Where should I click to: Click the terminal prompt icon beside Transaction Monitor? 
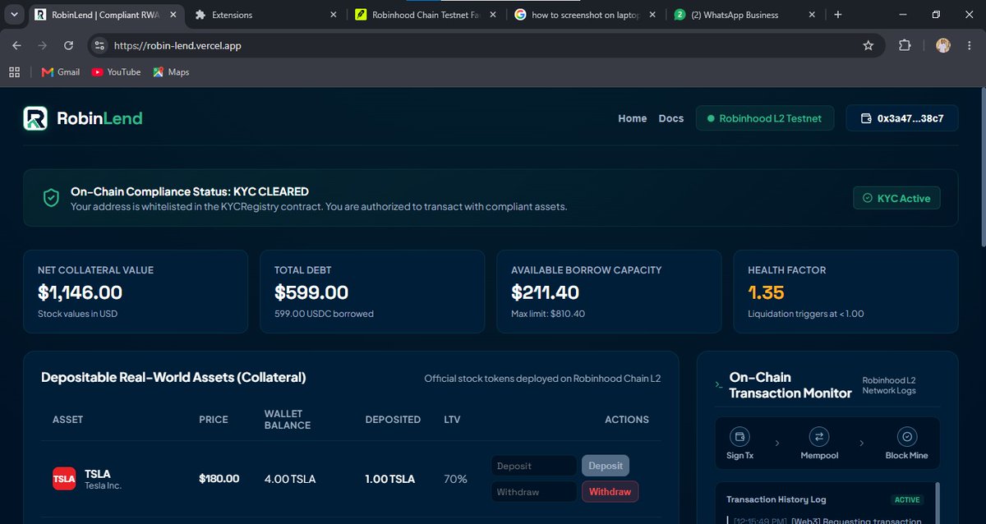(719, 384)
